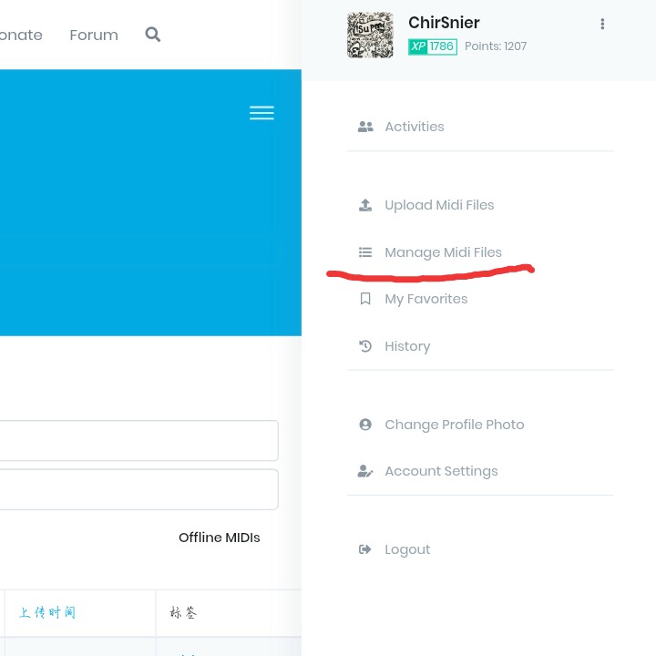Click the Manage Midi Files list icon

point(365,252)
